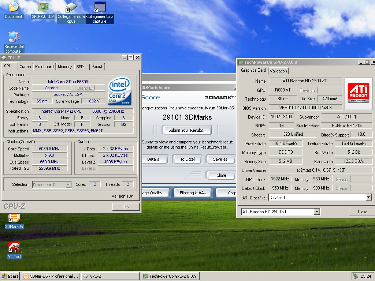
Task: Click Submit Your Results in 3DMark Score
Action: [187, 130]
